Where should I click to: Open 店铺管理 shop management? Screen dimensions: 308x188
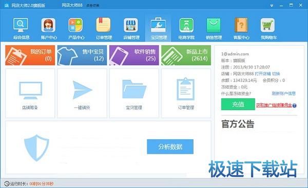pyautogui.click(x=131, y=28)
